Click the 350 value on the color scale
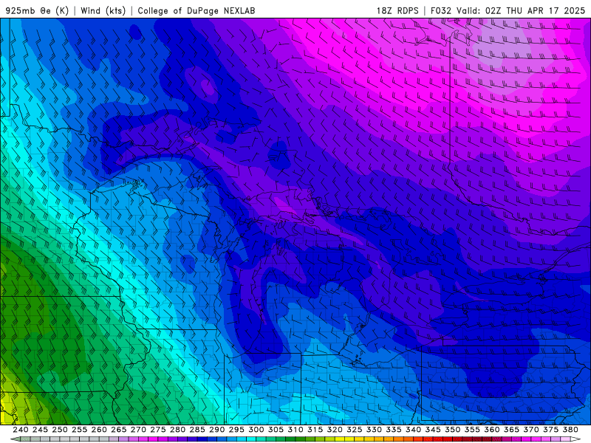 coord(452,430)
